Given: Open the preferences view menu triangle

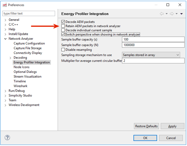Looking at the screenshot, I should click(x=182, y=14).
